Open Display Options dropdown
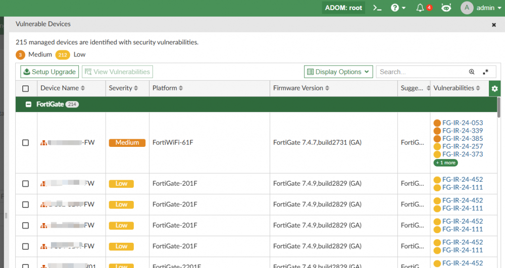 pyautogui.click(x=338, y=72)
